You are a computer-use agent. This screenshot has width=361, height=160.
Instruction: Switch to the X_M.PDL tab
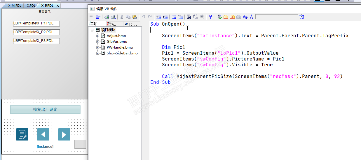tap(14, 6)
